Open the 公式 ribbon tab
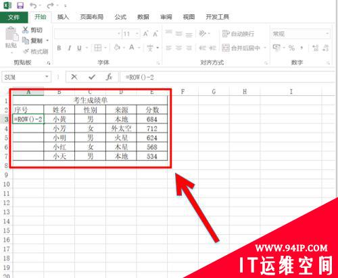This screenshot has height=278, width=338. coord(120,17)
